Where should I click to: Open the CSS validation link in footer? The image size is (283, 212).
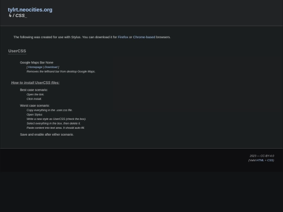point(270,160)
